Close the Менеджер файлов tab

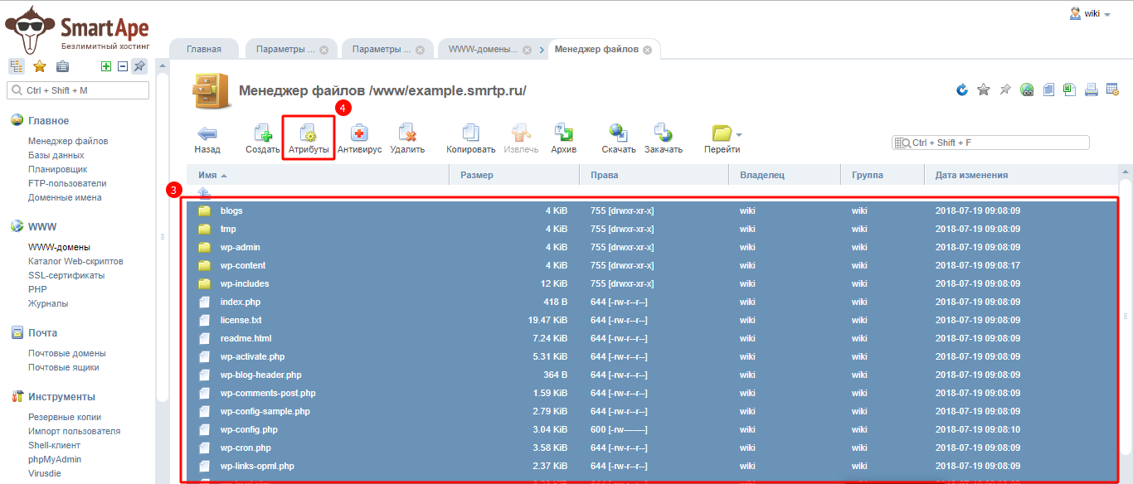point(648,50)
